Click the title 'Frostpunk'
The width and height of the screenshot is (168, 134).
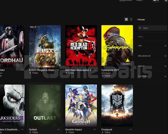point(107,130)
